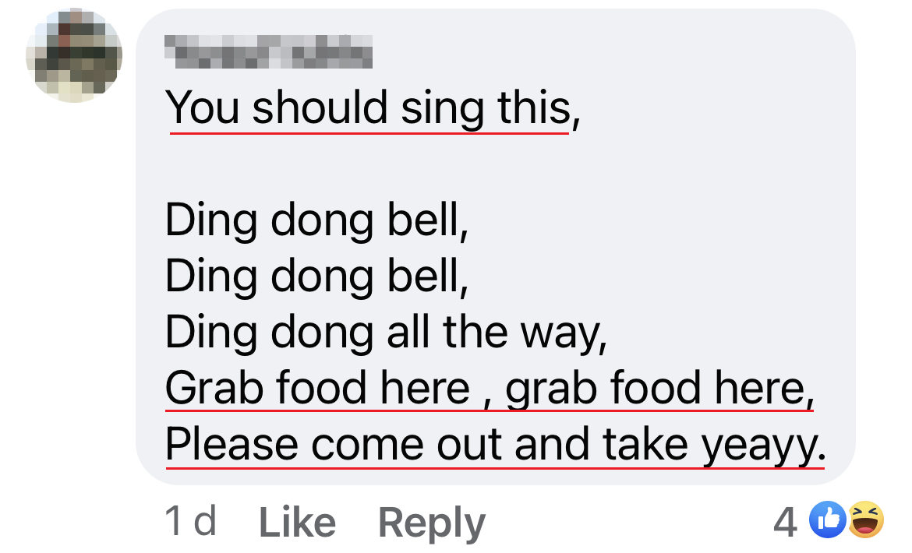The image size is (912, 553).
Task: Click the first "Ding dong bell," line
Action: pos(316,220)
